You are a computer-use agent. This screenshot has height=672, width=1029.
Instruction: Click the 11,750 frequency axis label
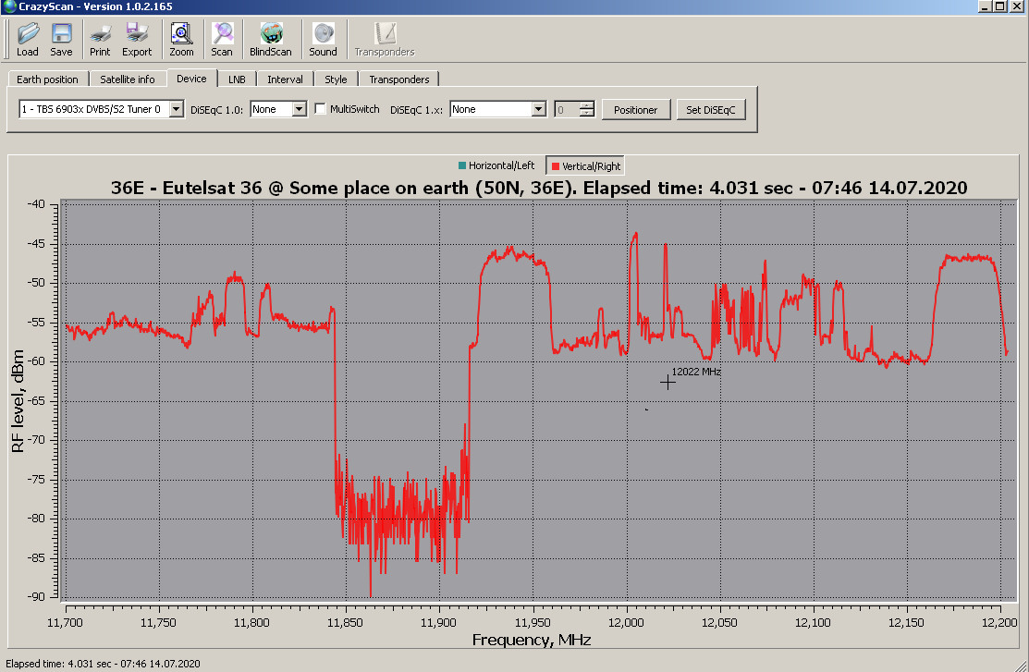tap(158, 622)
